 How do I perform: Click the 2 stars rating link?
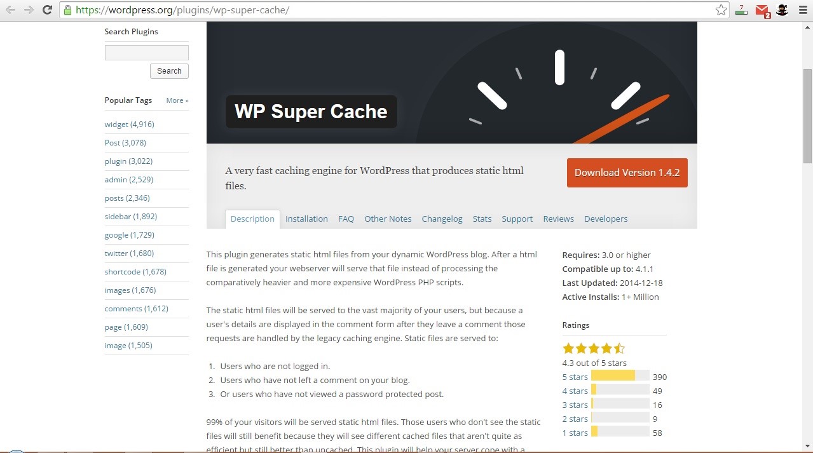(575, 419)
